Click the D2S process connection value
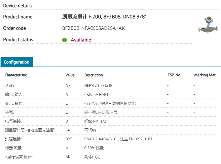The width and height of the screenshot is (221, 164). tap(69, 139)
